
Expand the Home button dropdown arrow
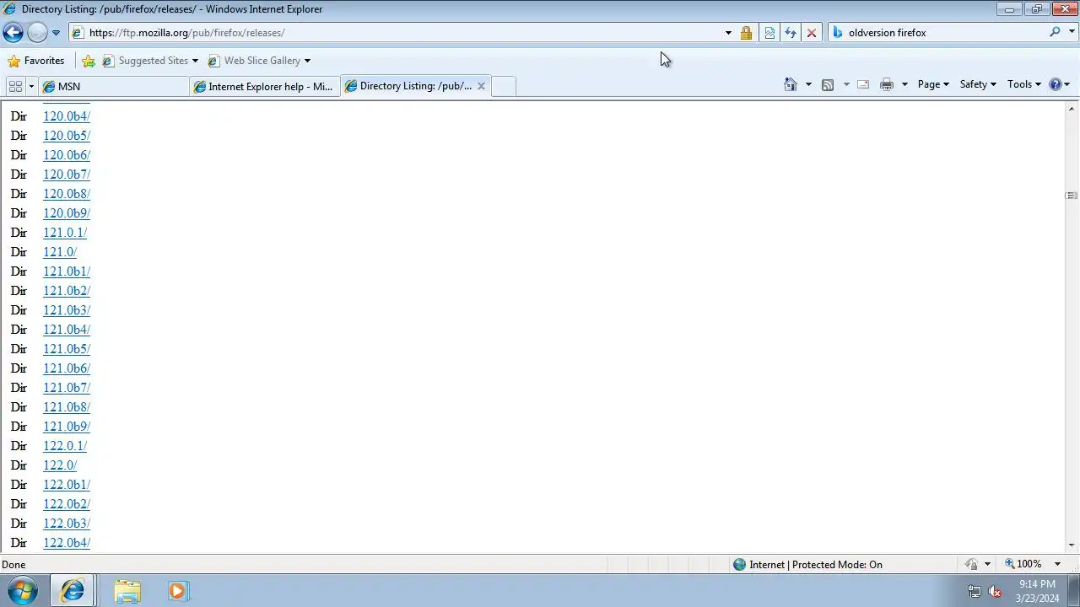[x=808, y=84]
